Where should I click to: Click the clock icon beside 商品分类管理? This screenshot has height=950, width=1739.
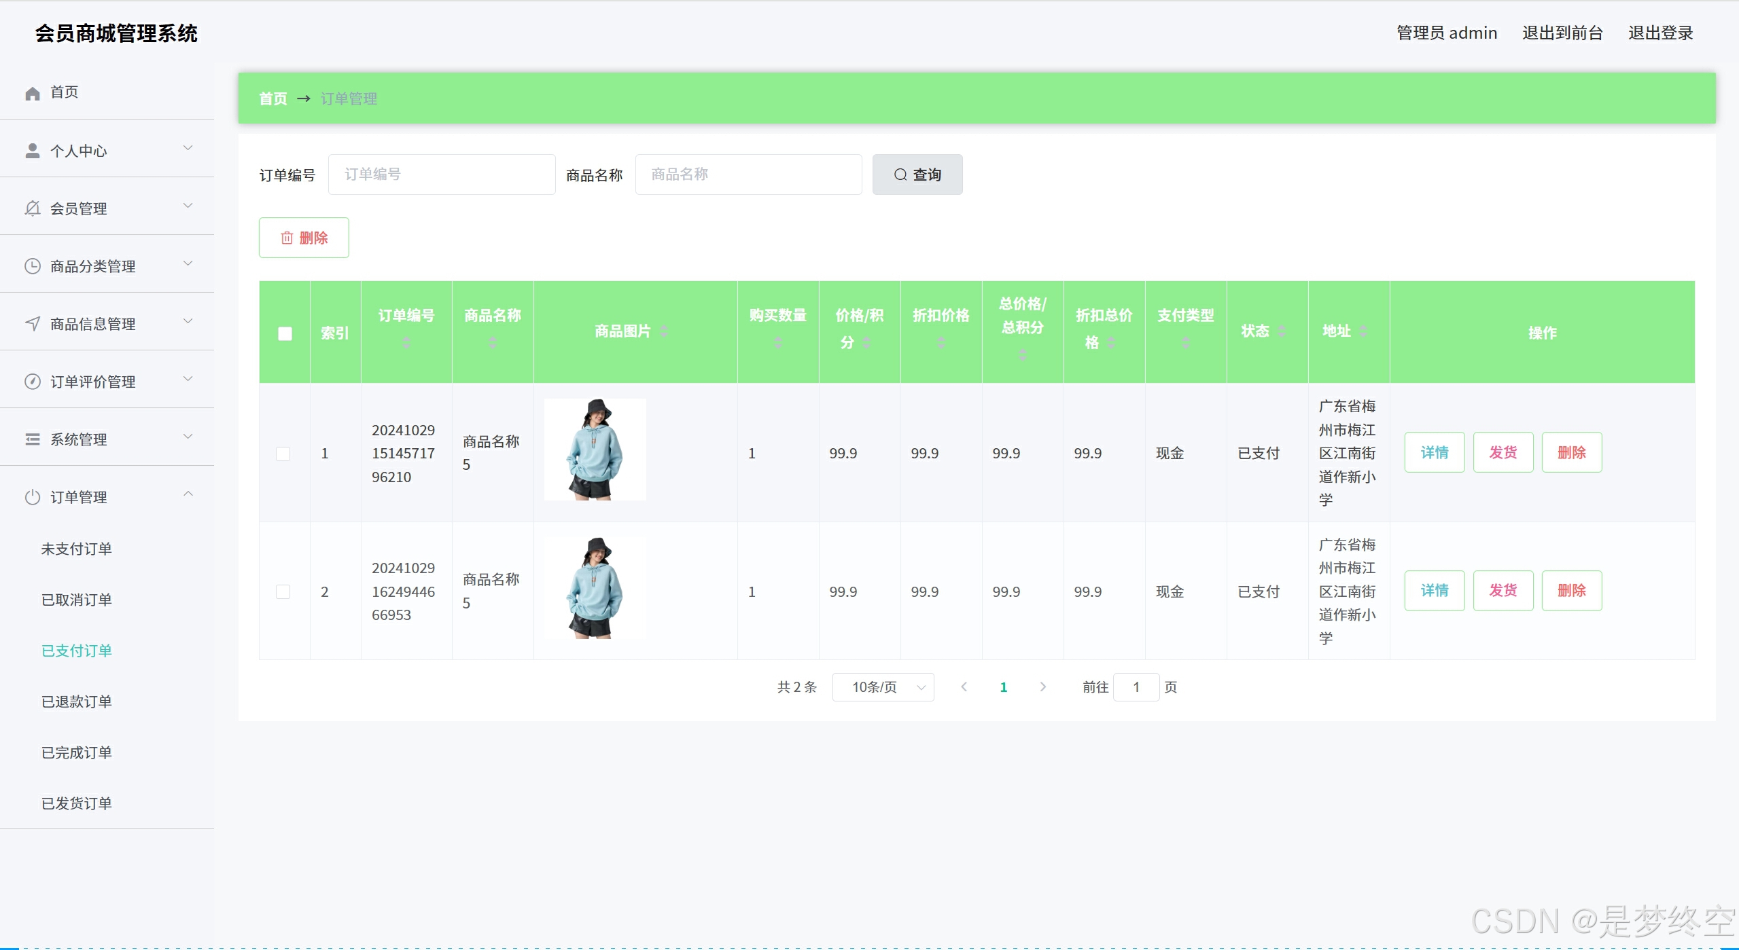coord(33,266)
